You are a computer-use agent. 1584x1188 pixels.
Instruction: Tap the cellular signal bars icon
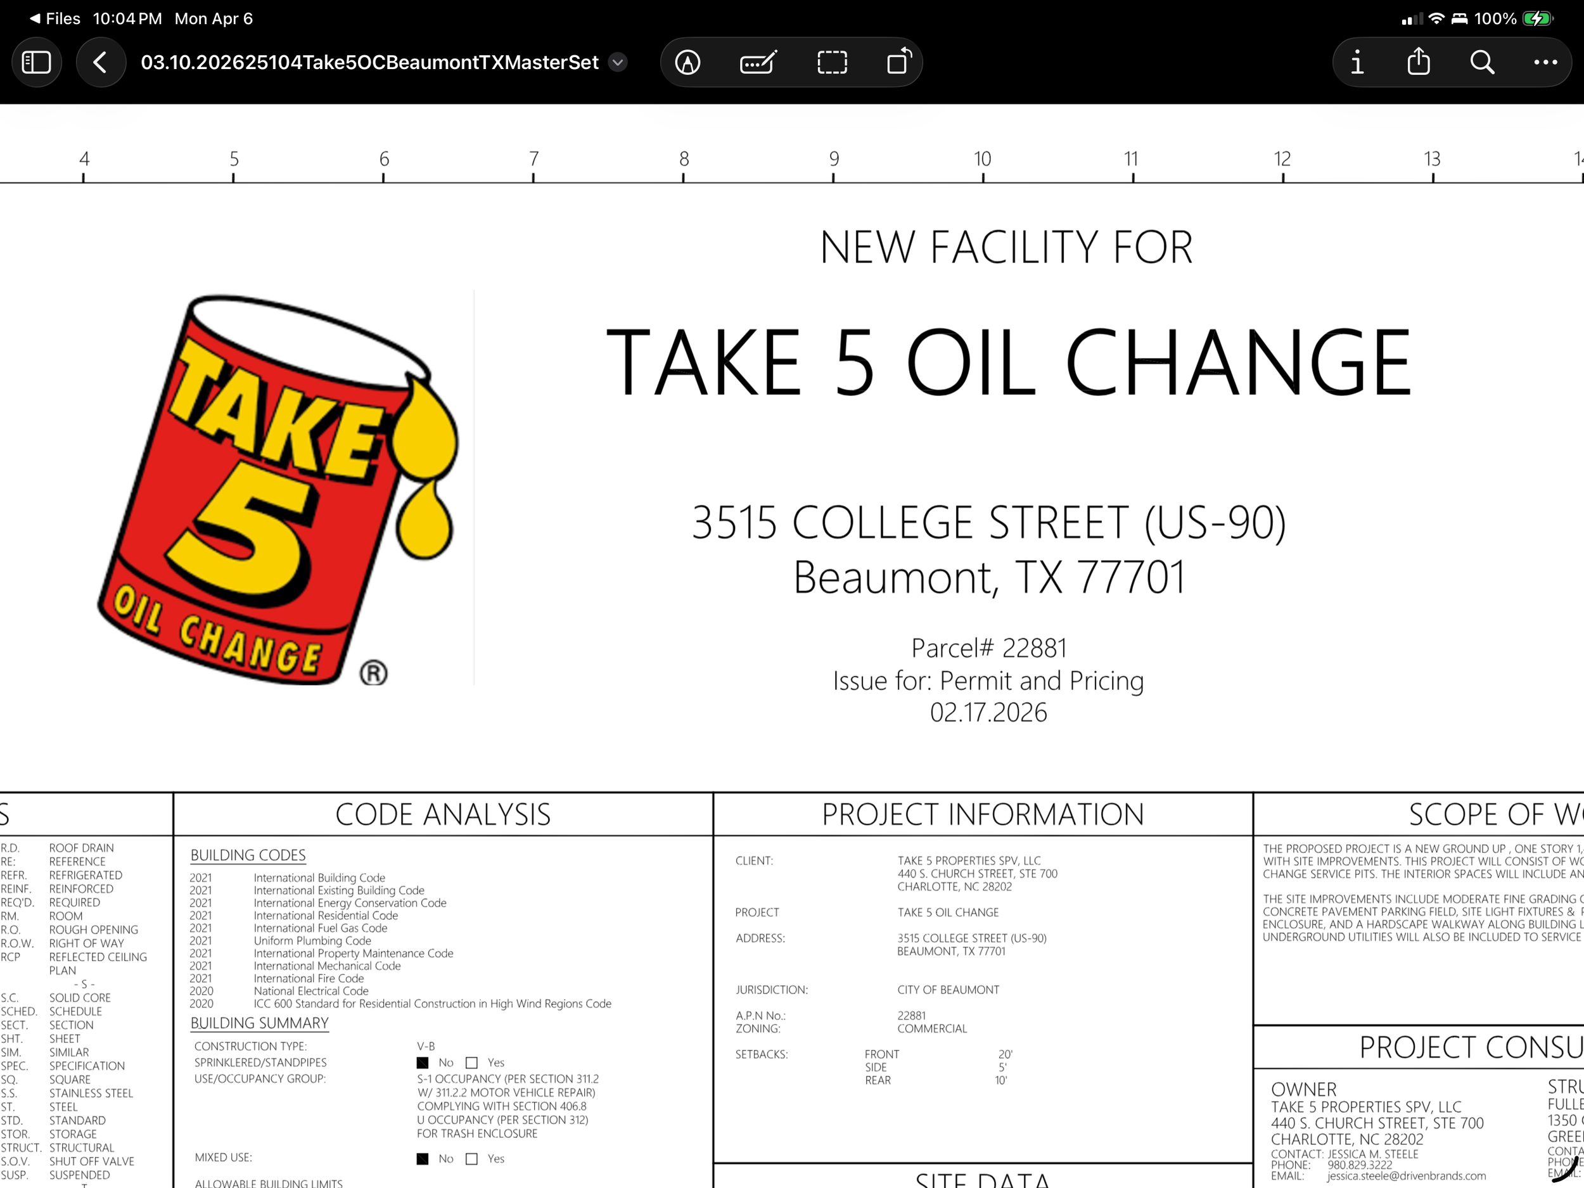[x=1412, y=20]
